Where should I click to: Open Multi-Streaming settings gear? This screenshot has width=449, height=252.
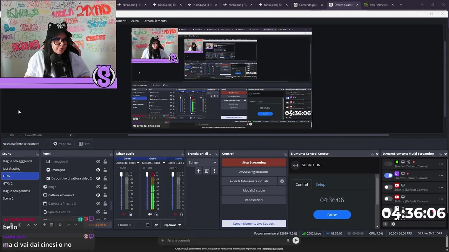[393, 224]
